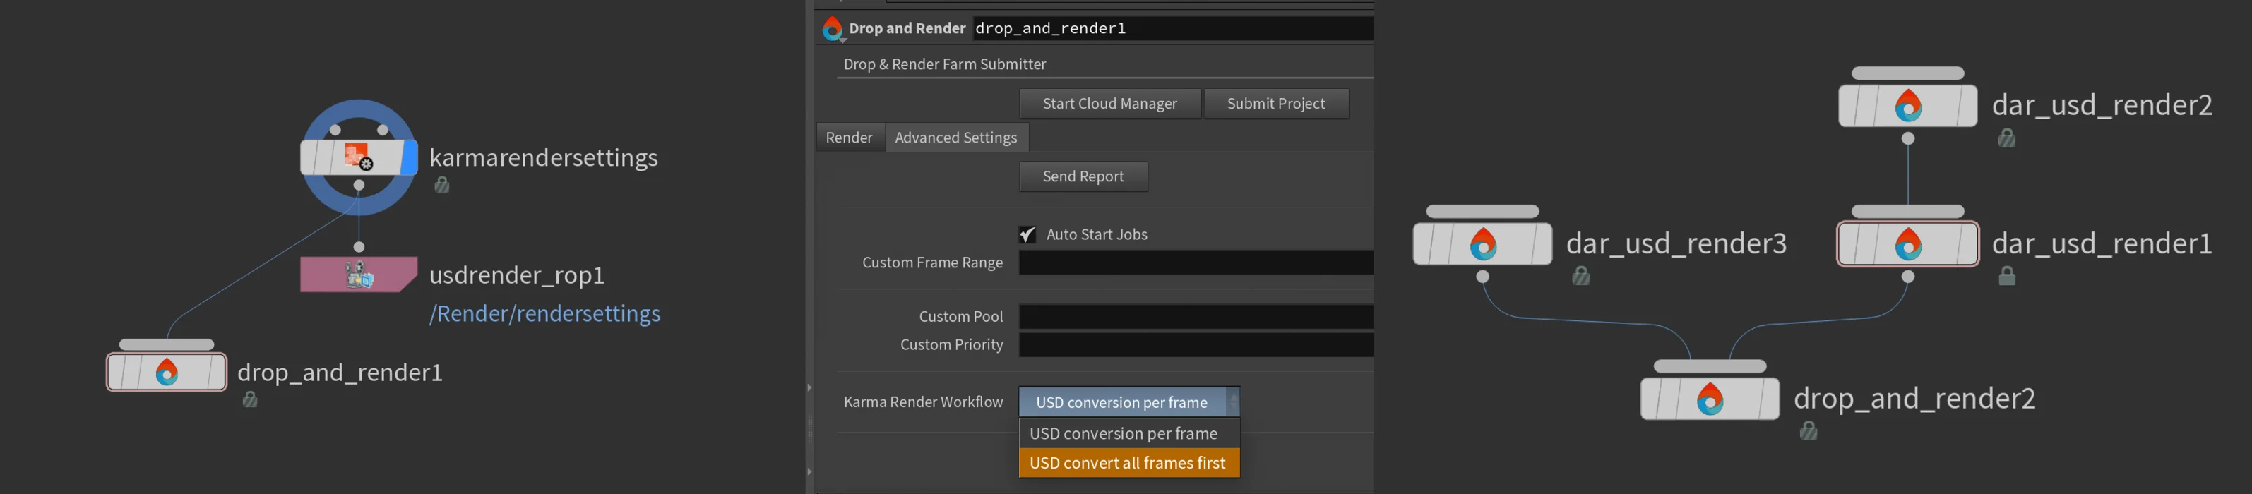This screenshot has height=494, width=2252.
Task: Choose USD conversion per frame from the list
Action: point(1124,433)
